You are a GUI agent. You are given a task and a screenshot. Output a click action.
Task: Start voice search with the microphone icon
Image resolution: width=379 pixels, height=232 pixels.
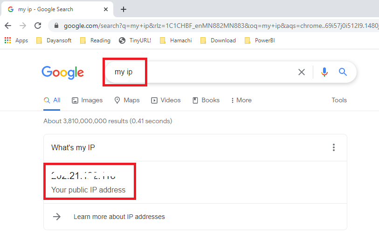click(324, 72)
